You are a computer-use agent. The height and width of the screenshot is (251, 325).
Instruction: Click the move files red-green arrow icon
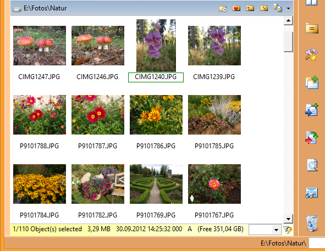pyautogui.click(x=312, y=137)
